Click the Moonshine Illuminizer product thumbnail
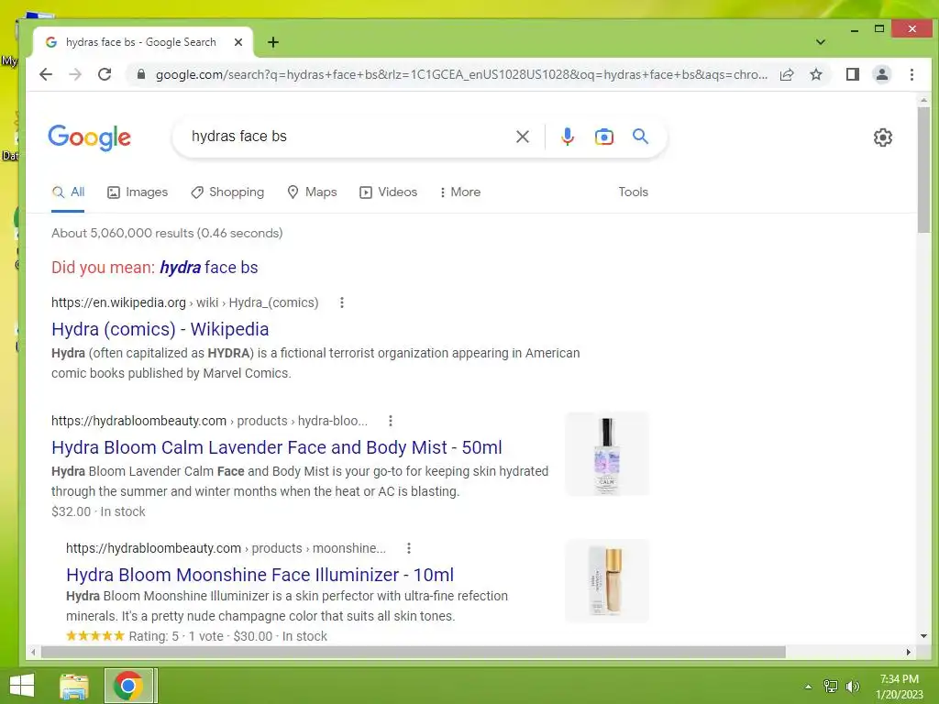Screen dimensions: 939x704 [607, 581]
